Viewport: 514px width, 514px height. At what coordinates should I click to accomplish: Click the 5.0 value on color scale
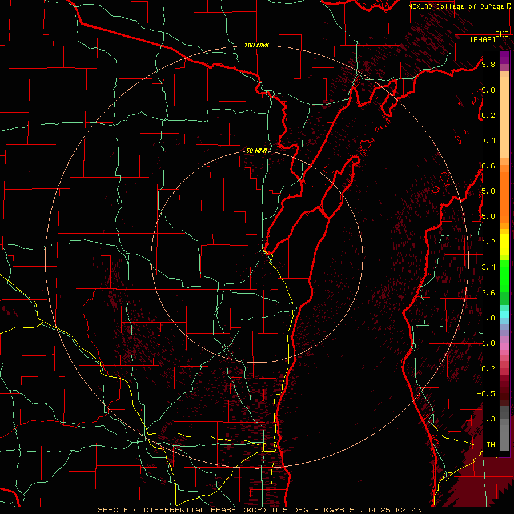pos(488,216)
